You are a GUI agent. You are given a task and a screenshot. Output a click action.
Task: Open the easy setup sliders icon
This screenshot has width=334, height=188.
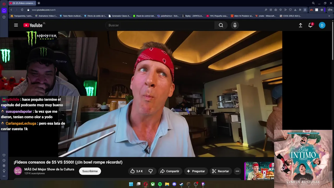300,10
